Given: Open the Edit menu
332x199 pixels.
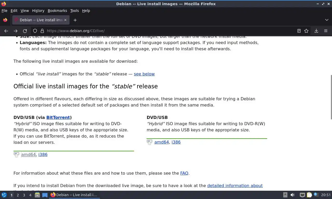Looking at the screenshot, I should click(14, 11).
